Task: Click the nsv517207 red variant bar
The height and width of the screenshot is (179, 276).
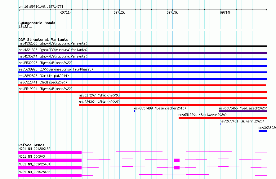Action: pyautogui.click(x=173, y=98)
